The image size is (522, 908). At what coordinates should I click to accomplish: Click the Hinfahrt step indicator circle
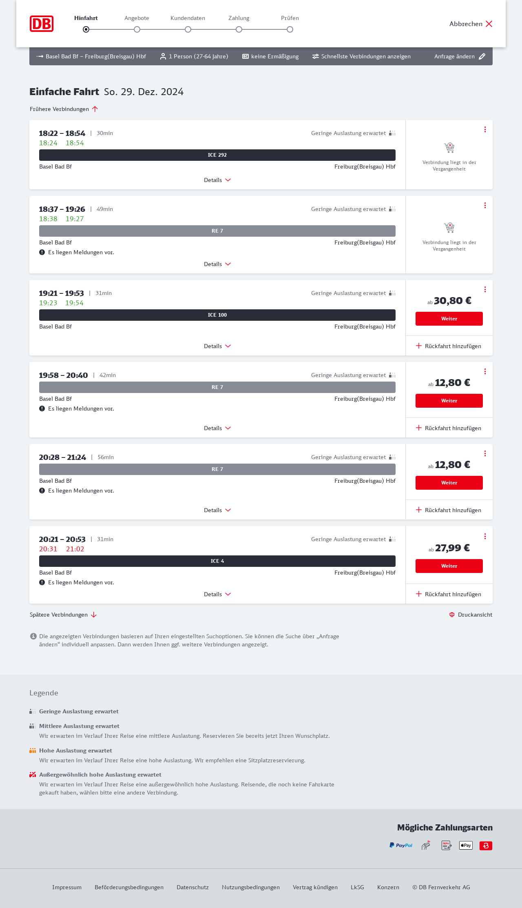[x=86, y=29]
